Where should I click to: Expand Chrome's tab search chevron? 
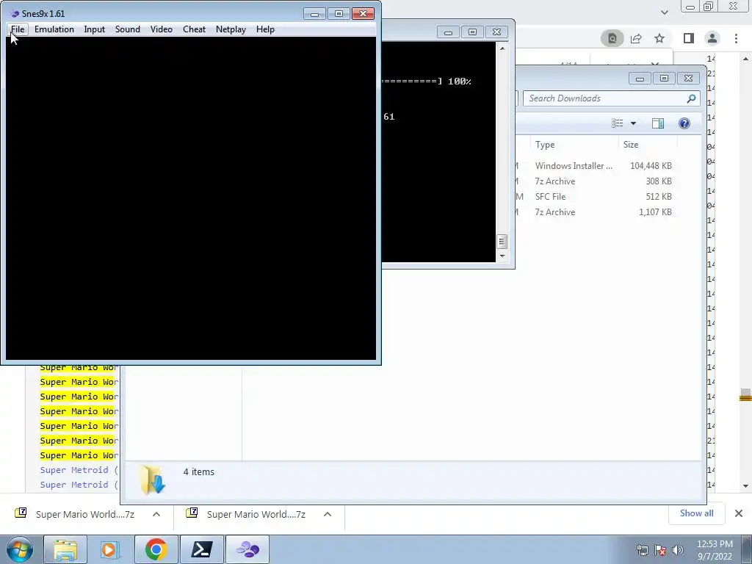tap(664, 12)
